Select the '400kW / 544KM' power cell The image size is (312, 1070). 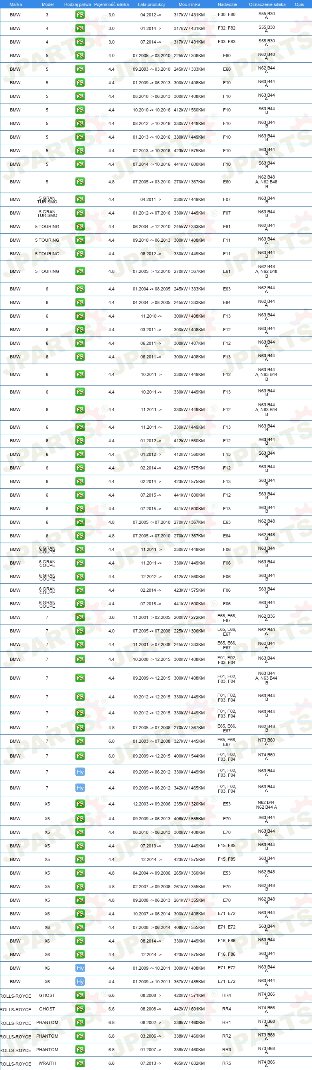tap(189, 756)
